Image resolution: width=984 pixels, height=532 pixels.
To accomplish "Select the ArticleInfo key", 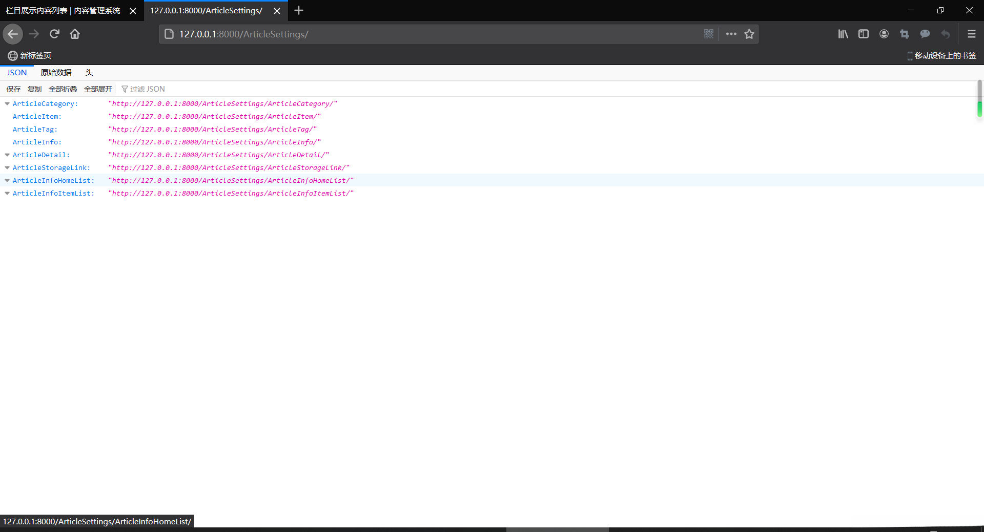I will pos(37,142).
